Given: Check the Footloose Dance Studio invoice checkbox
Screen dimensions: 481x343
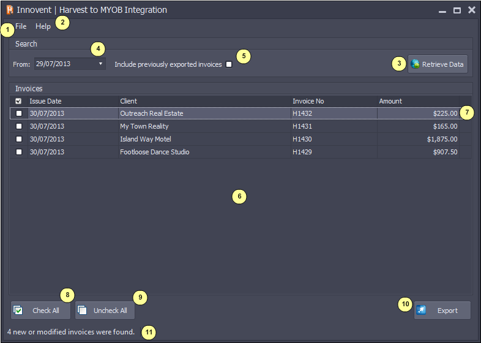Looking at the screenshot, I should pos(19,152).
